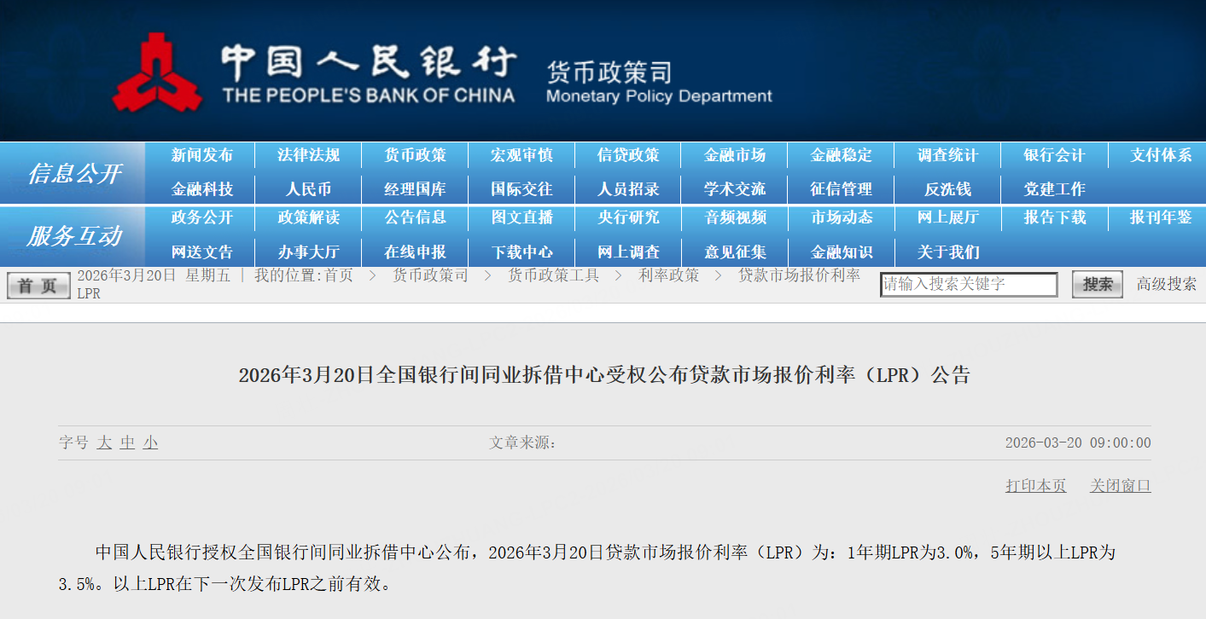The height and width of the screenshot is (619, 1206).
Task: Open 货币政策工具 breadcrumb link
Action: click(x=554, y=275)
